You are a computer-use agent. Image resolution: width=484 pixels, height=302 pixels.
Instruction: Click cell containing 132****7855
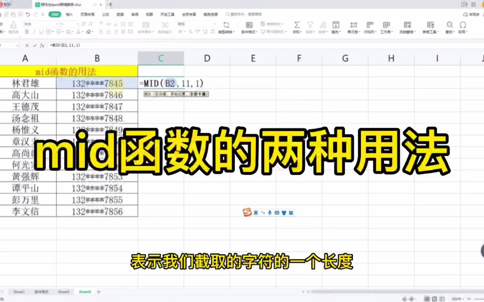pos(97,200)
